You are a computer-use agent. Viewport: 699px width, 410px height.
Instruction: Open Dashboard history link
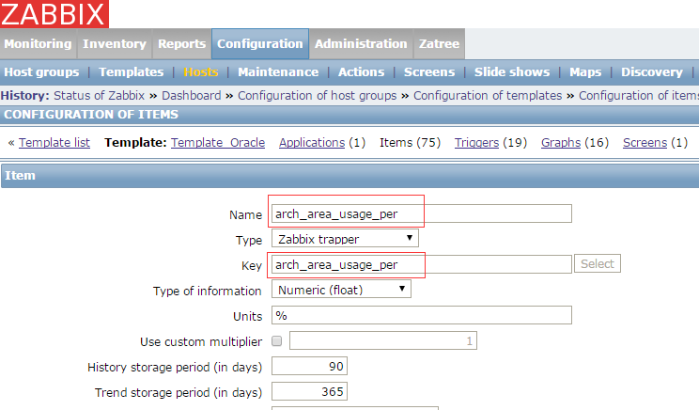(x=192, y=96)
